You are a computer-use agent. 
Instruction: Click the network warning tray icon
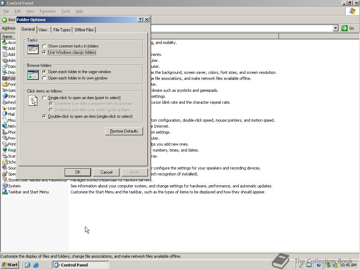335,265
